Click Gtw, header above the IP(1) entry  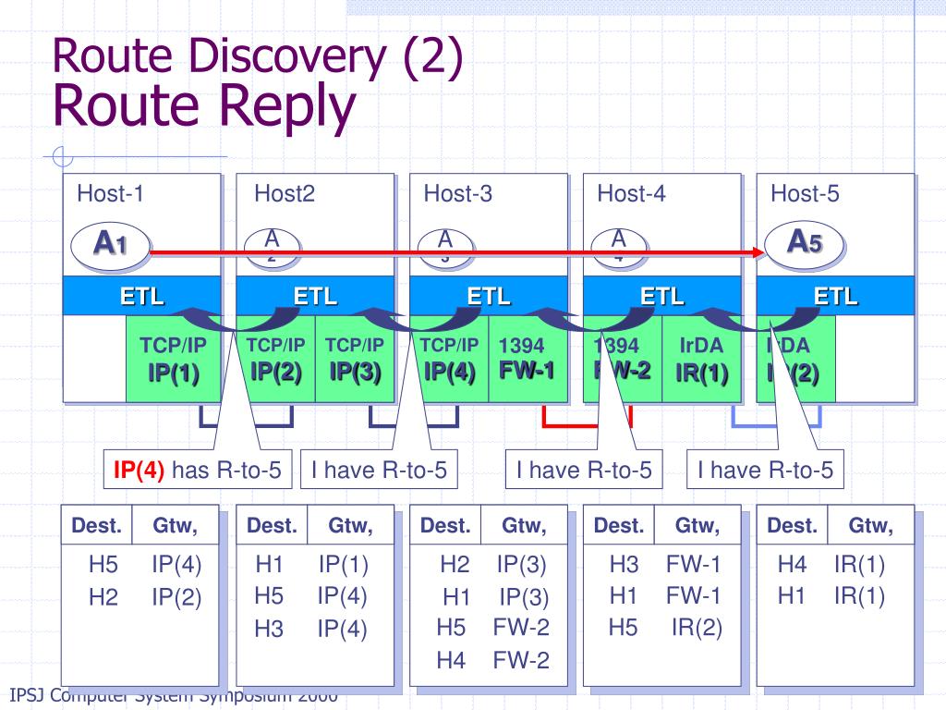click(350, 525)
